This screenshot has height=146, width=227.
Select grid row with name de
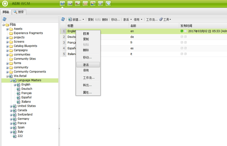(x=143, y=37)
